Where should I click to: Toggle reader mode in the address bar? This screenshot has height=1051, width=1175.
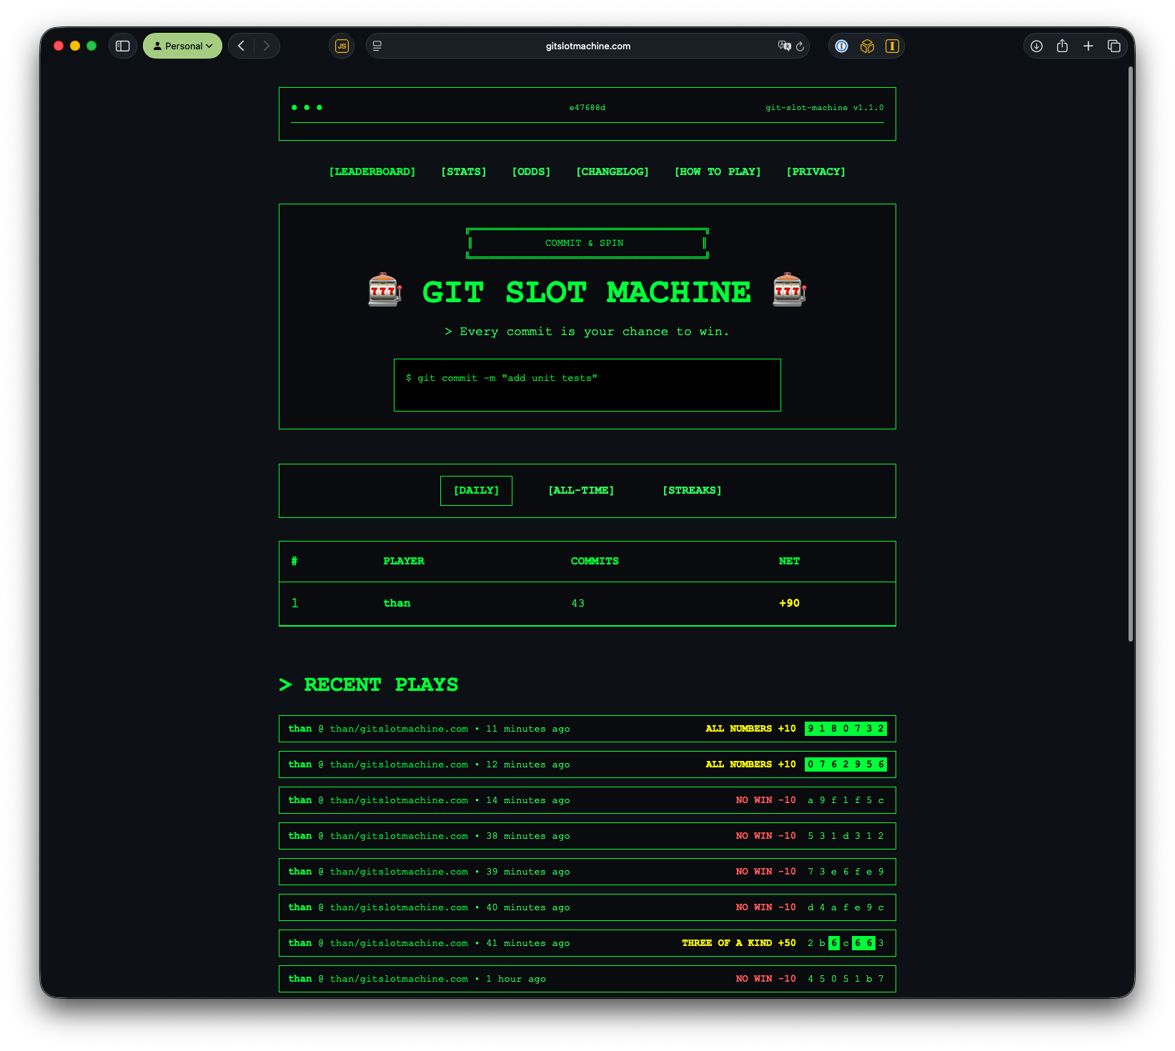(x=377, y=46)
